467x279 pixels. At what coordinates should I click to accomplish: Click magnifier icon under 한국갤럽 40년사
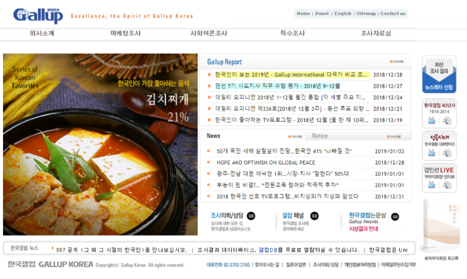[446, 121]
